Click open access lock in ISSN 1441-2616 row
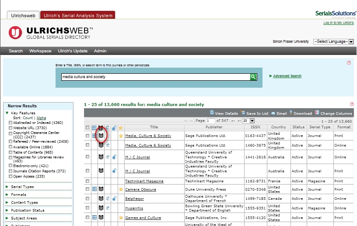 click(x=114, y=157)
